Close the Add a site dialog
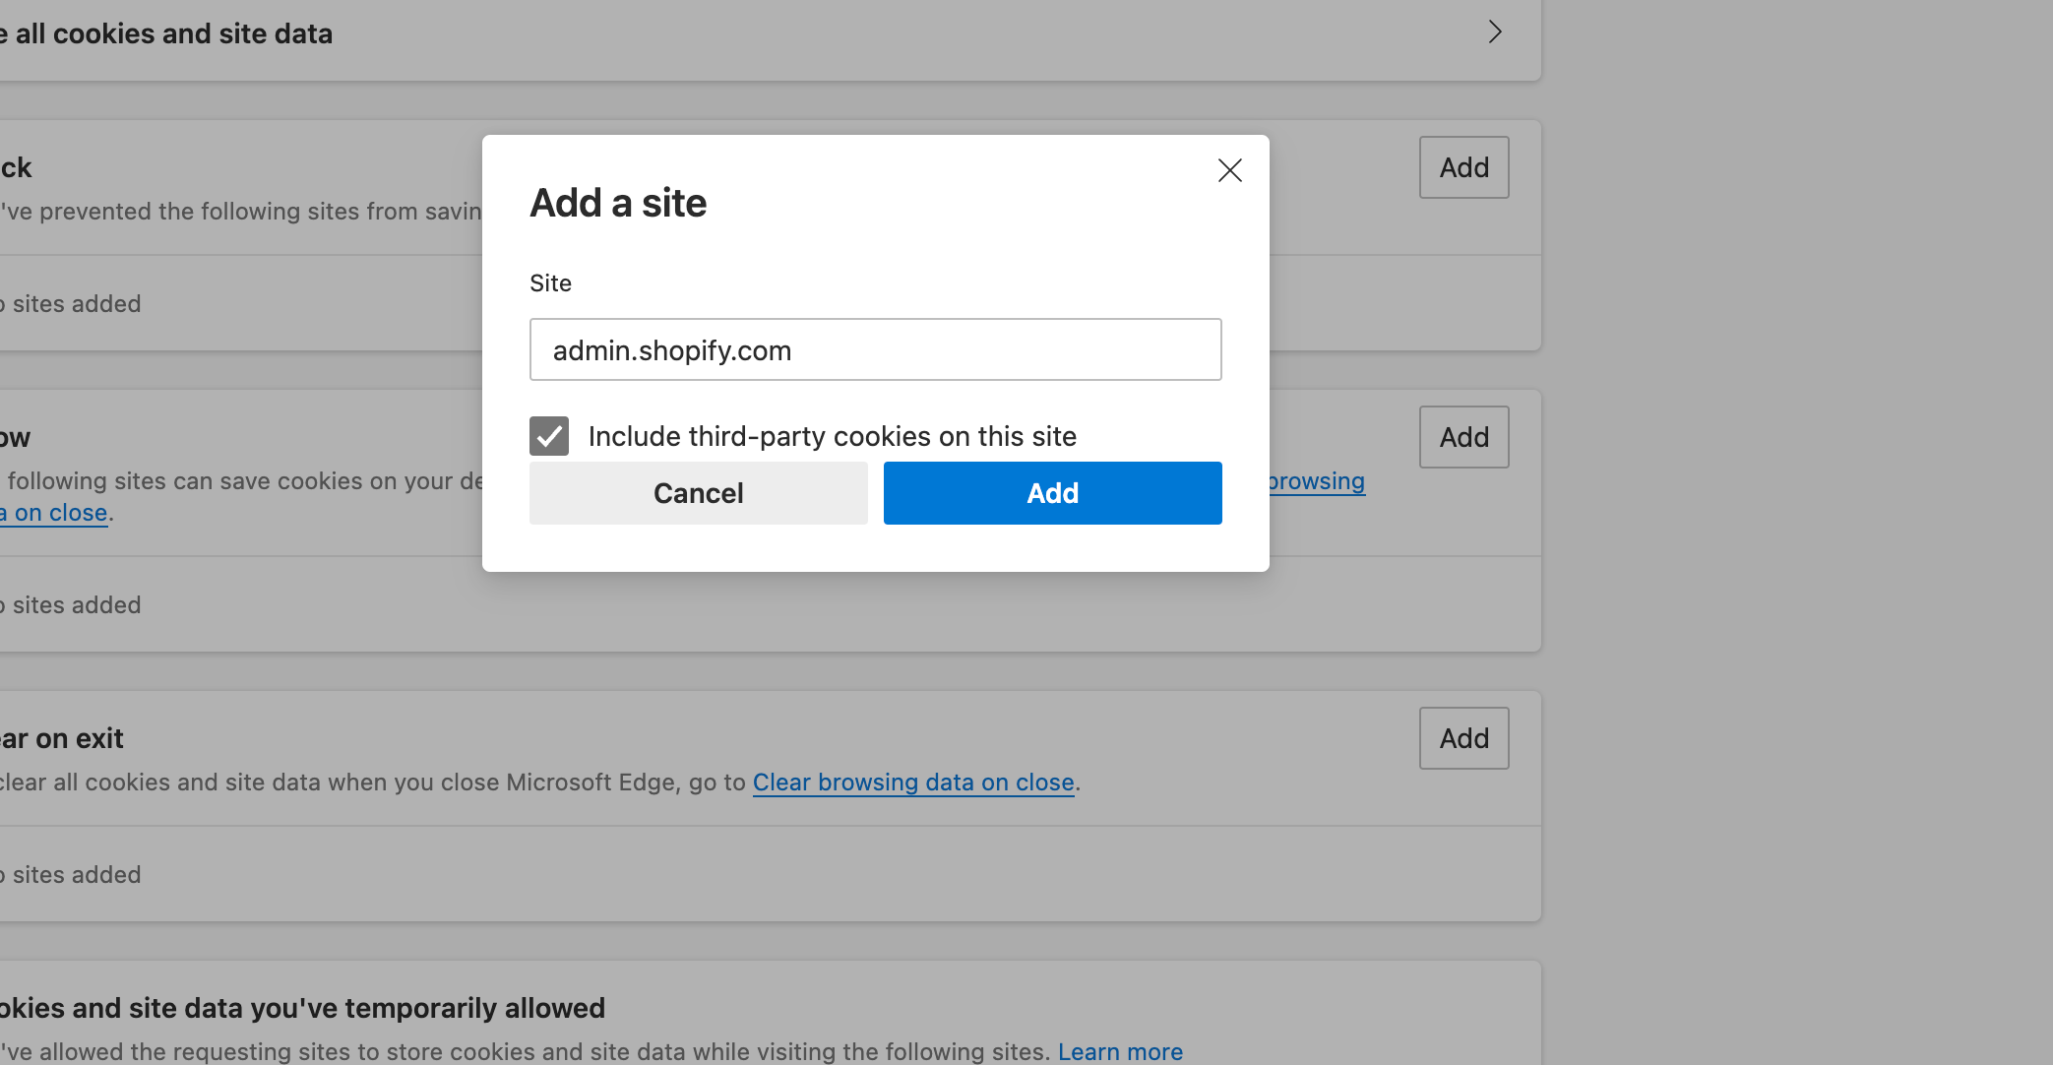2053x1065 pixels. coord(1229,170)
